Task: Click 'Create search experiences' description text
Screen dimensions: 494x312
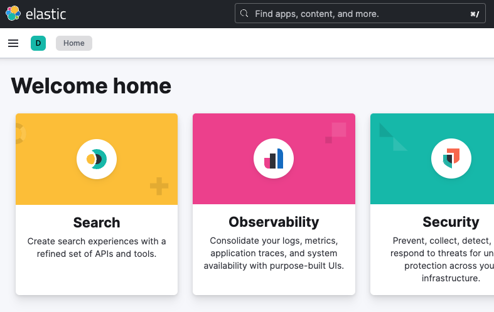Action: tap(97, 247)
